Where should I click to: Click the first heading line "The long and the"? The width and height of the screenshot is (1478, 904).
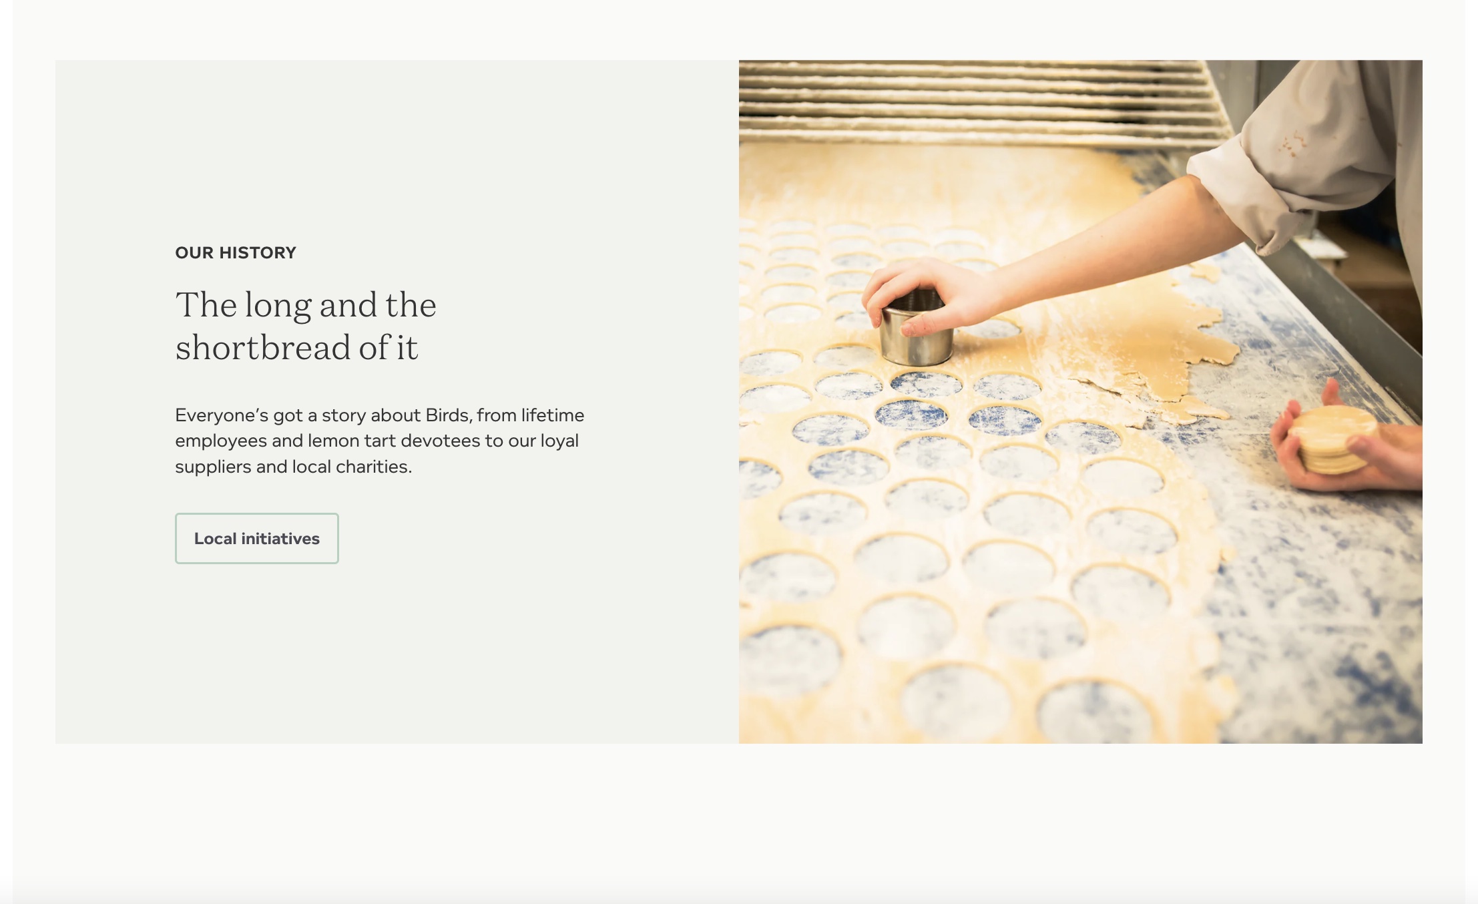(x=306, y=305)
